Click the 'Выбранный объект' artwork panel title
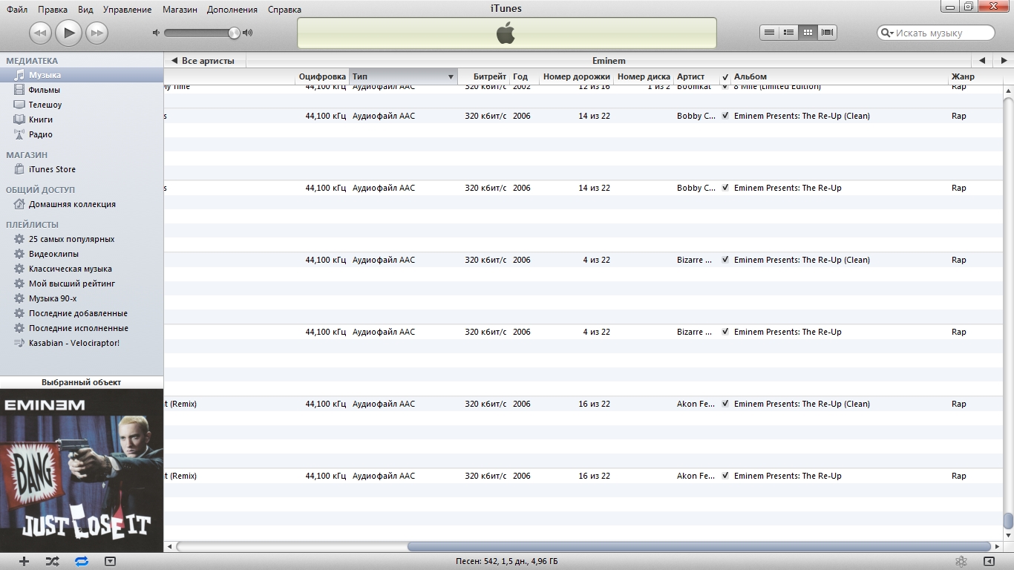 [82, 383]
